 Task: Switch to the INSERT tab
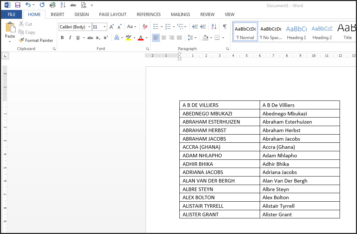point(57,15)
